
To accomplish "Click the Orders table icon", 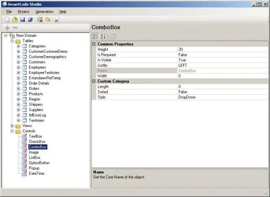I will pyautogui.click(x=24, y=89).
